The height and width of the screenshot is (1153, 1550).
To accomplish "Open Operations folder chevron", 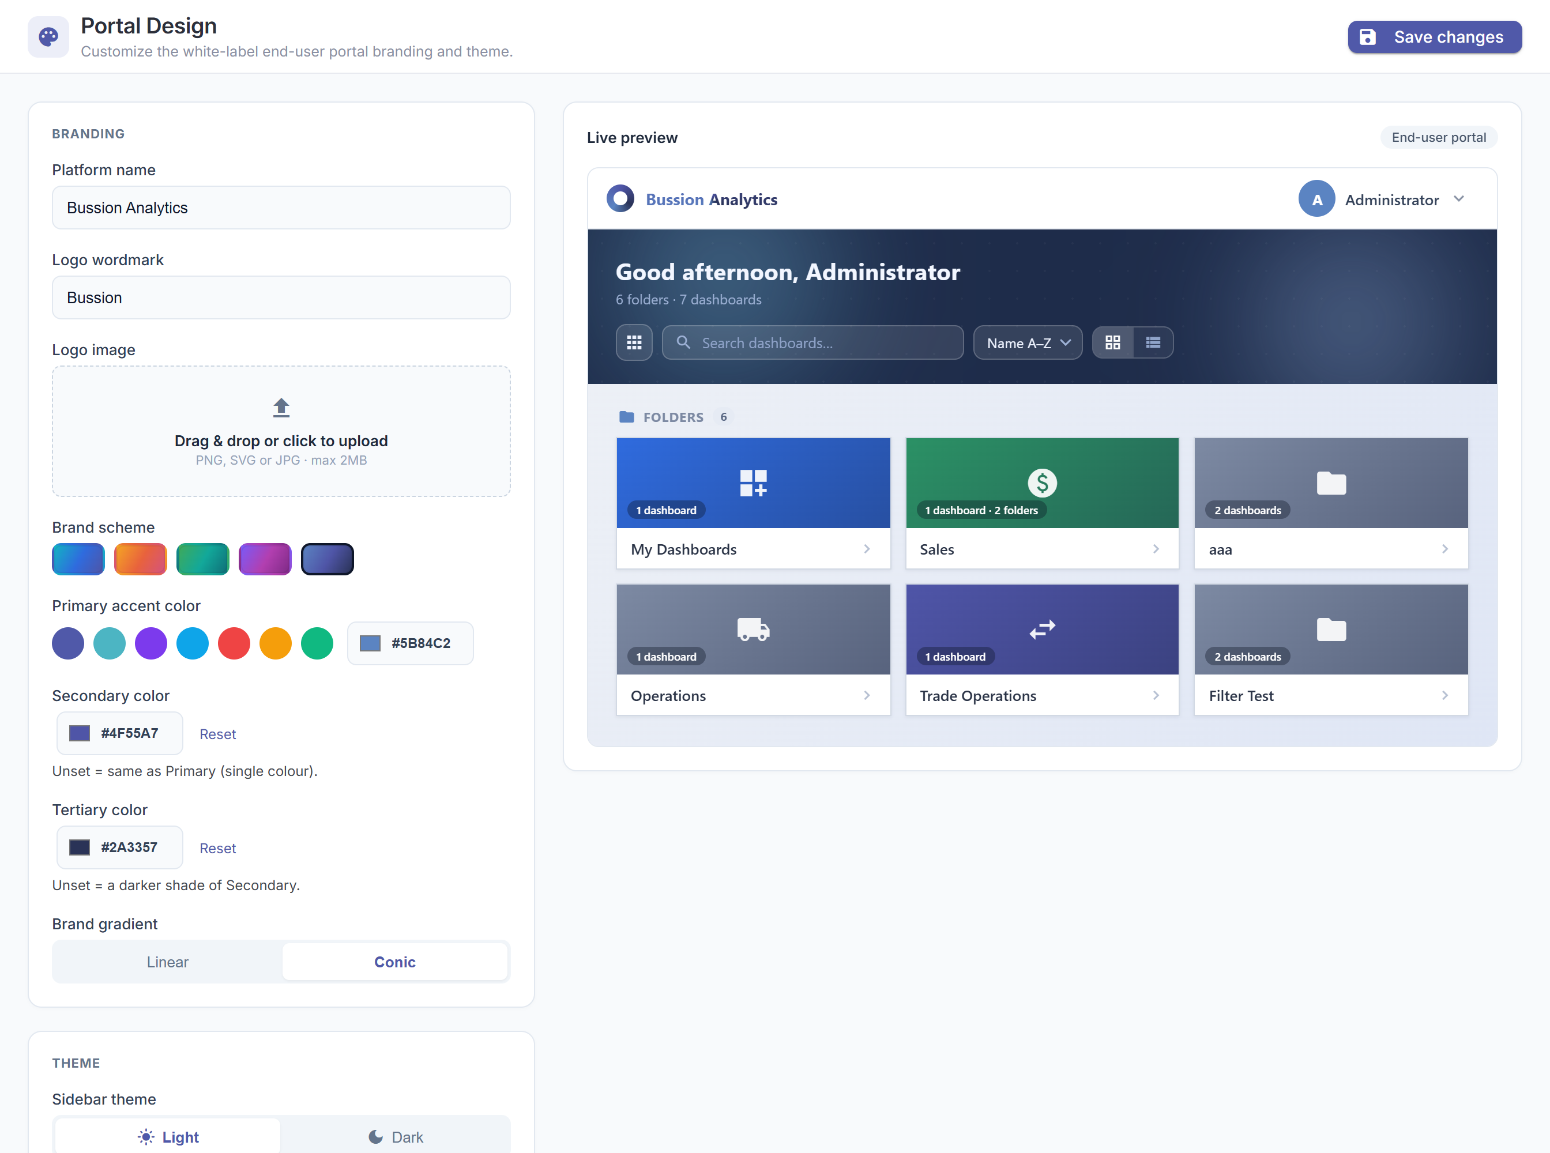I will 867,696.
